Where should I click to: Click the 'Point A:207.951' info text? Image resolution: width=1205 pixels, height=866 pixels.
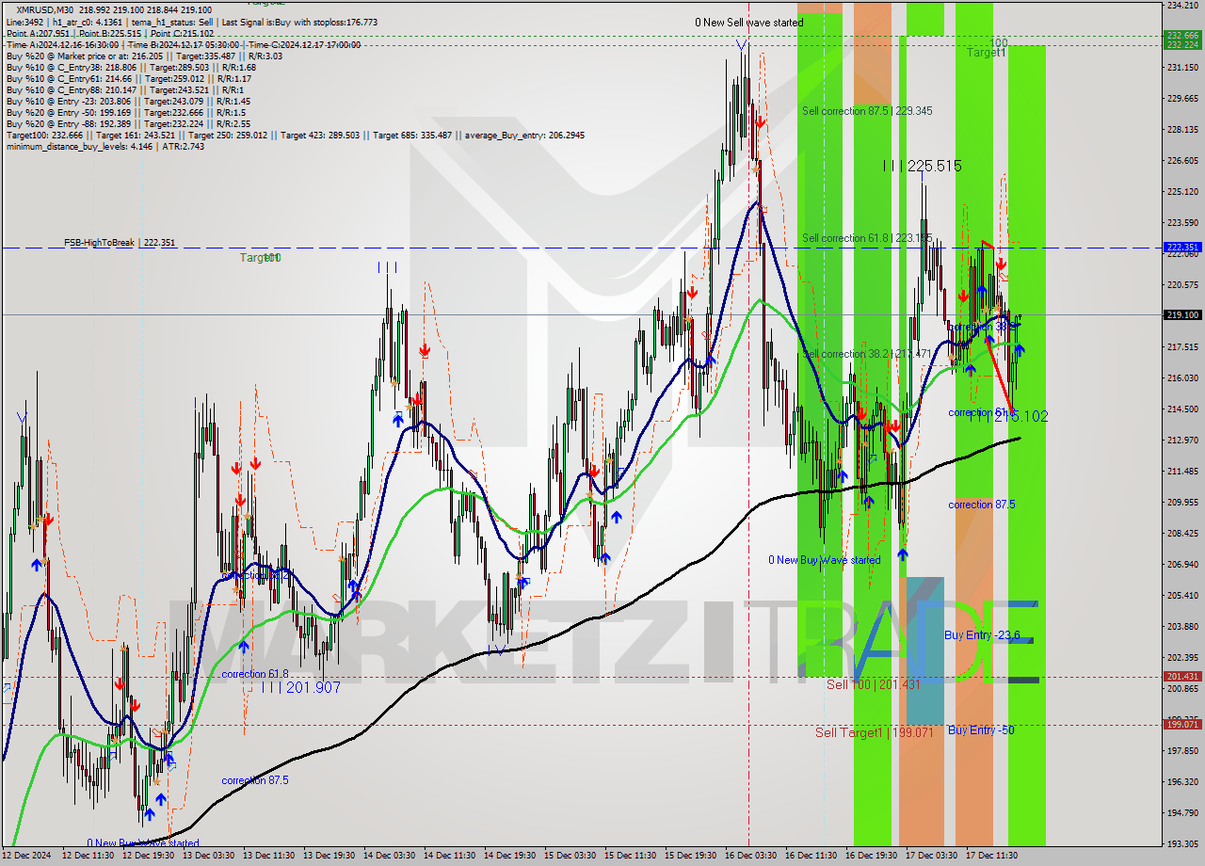38,33
